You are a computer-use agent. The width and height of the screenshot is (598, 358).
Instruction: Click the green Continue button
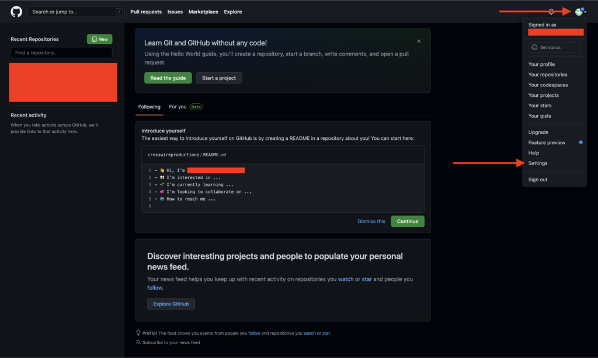(407, 222)
